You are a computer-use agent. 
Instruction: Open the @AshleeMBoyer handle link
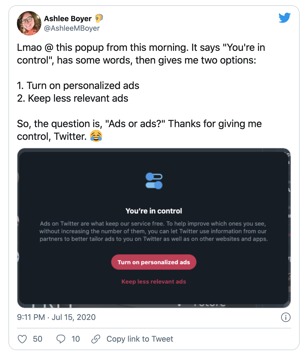(72, 28)
